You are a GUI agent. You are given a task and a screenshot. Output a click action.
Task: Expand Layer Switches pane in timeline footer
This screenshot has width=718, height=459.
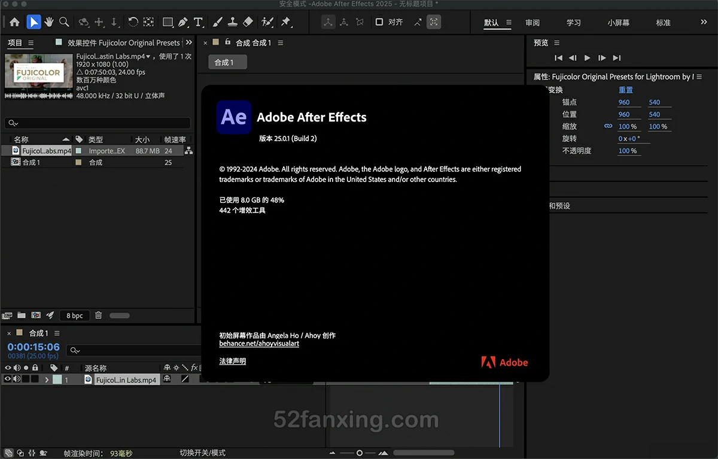coord(8,453)
